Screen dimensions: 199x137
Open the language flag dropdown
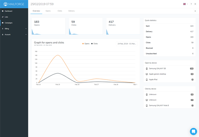coord(185,4)
